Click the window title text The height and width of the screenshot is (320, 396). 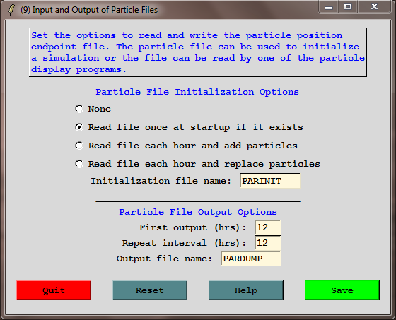coord(89,10)
